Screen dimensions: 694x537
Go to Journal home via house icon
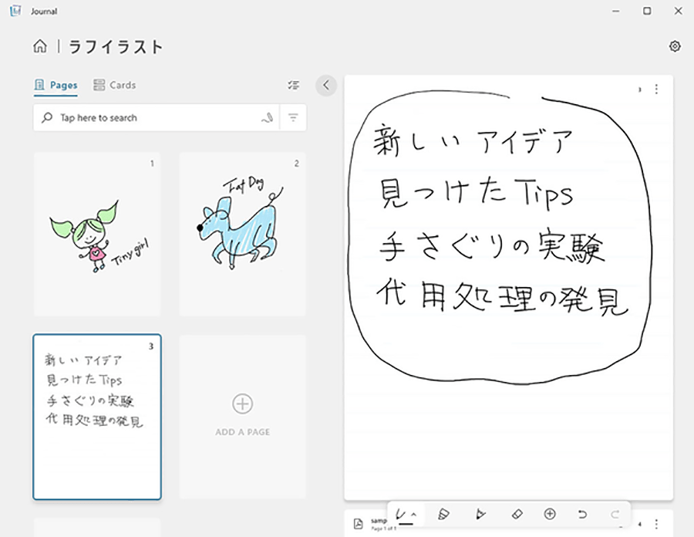[x=40, y=46]
